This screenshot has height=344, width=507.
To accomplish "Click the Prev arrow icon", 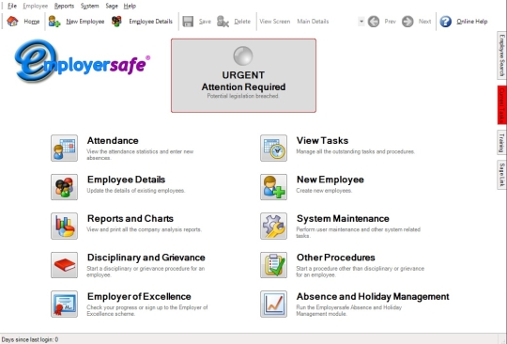I will pyautogui.click(x=374, y=22).
